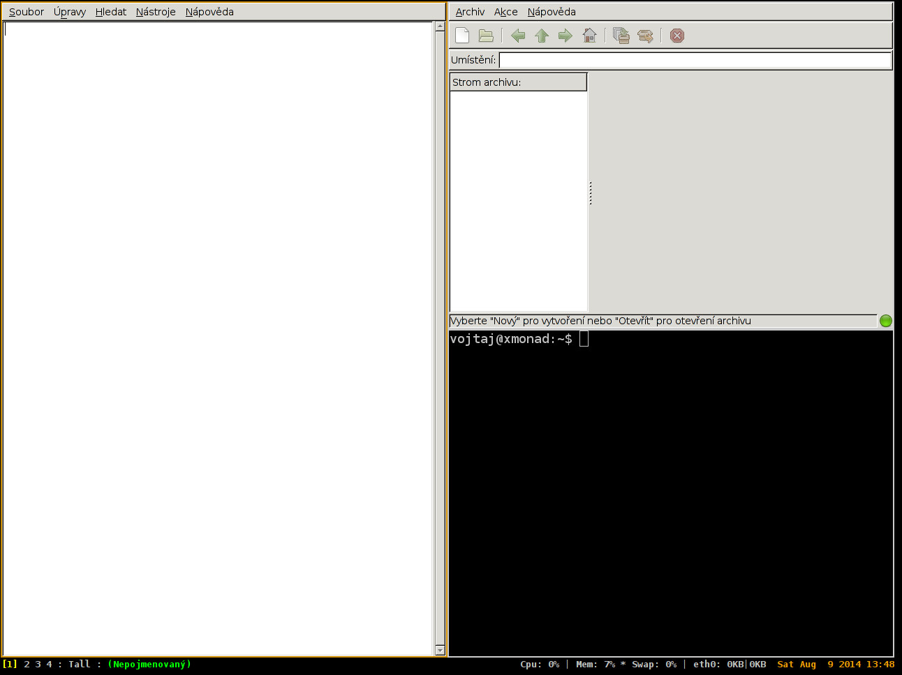Open an archive via the folder toolbar icon
The image size is (902, 675).
pos(486,36)
